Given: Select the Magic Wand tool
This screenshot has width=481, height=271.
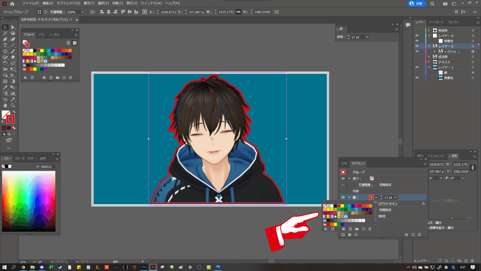Looking at the screenshot, I should 5,33.
